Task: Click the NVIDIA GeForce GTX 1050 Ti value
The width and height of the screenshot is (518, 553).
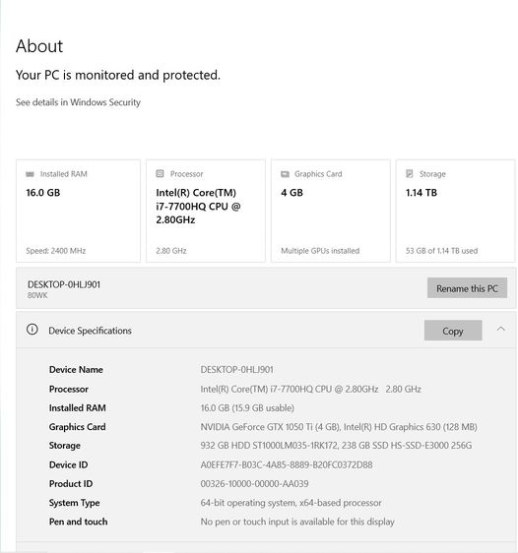Action: pyautogui.click(x=339, y=427)
